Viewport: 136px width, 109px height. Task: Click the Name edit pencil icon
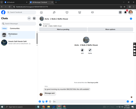(90, 50)
